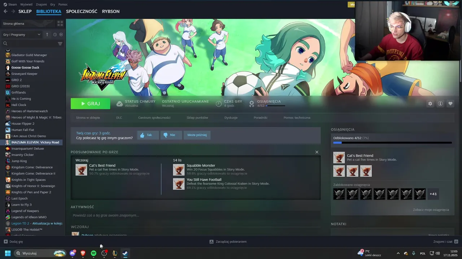Click the Windows Start button

click(x=8, y=253)
